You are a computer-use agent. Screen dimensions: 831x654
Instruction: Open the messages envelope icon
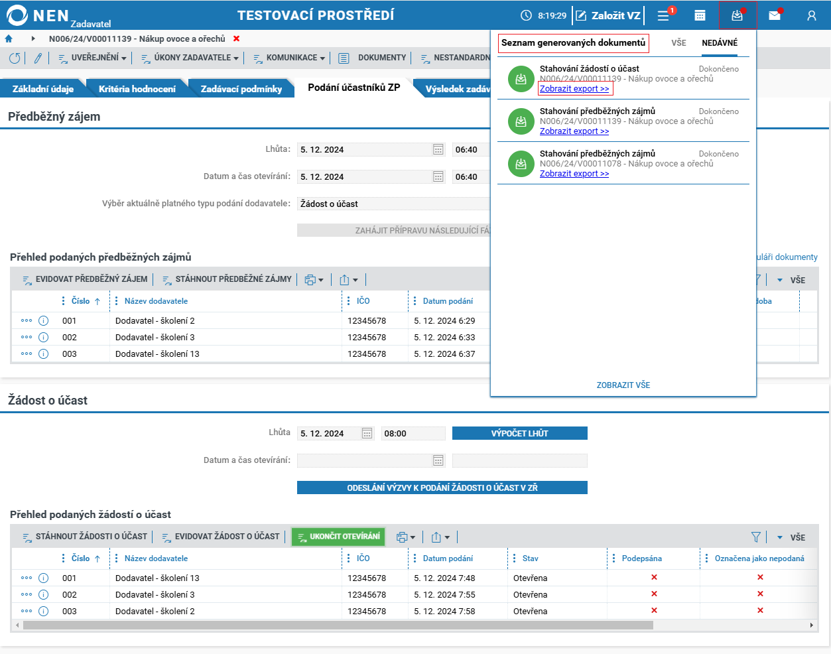pos(775,15)
